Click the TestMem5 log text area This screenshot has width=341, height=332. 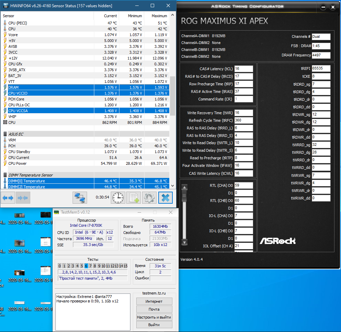93,312
